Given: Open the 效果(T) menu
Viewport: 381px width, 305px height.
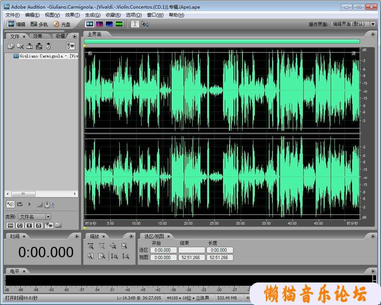Looking at the screenshot, I should tap(72, 15).
